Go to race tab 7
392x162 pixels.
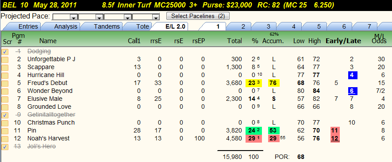pyautogui.click(x=369, y=26)
